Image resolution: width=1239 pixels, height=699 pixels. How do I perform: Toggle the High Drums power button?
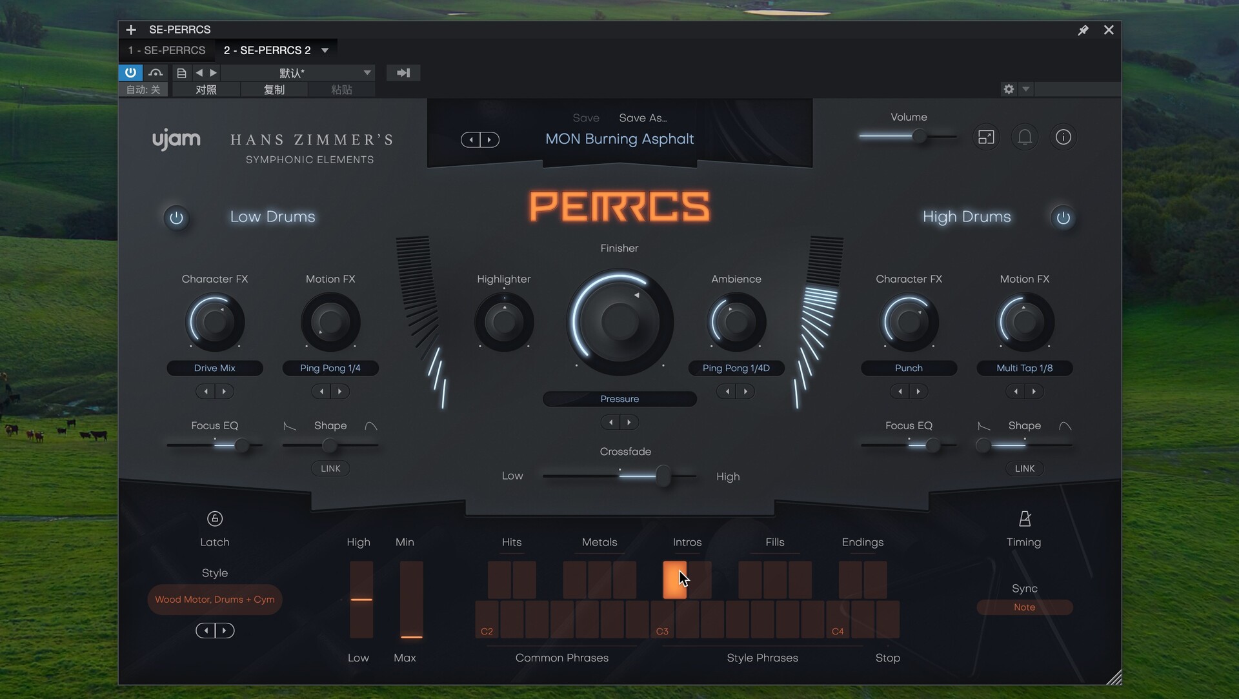[x=1063, y=218]
